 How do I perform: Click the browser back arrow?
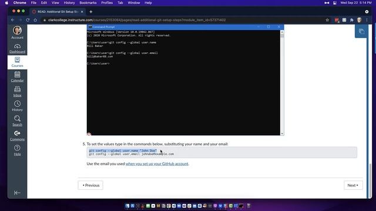(13, 20)
